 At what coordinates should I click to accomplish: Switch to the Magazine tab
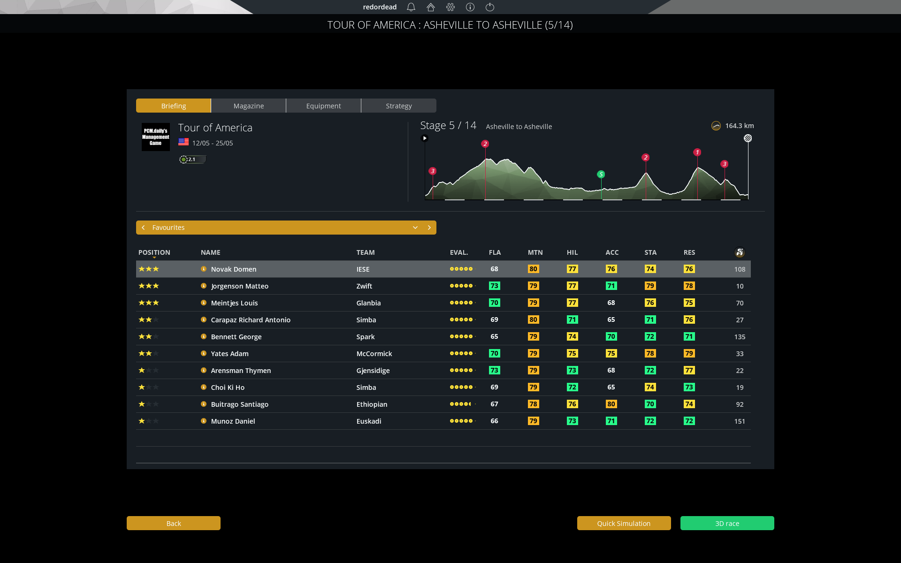pyautogui.click(x=249, y=106)
